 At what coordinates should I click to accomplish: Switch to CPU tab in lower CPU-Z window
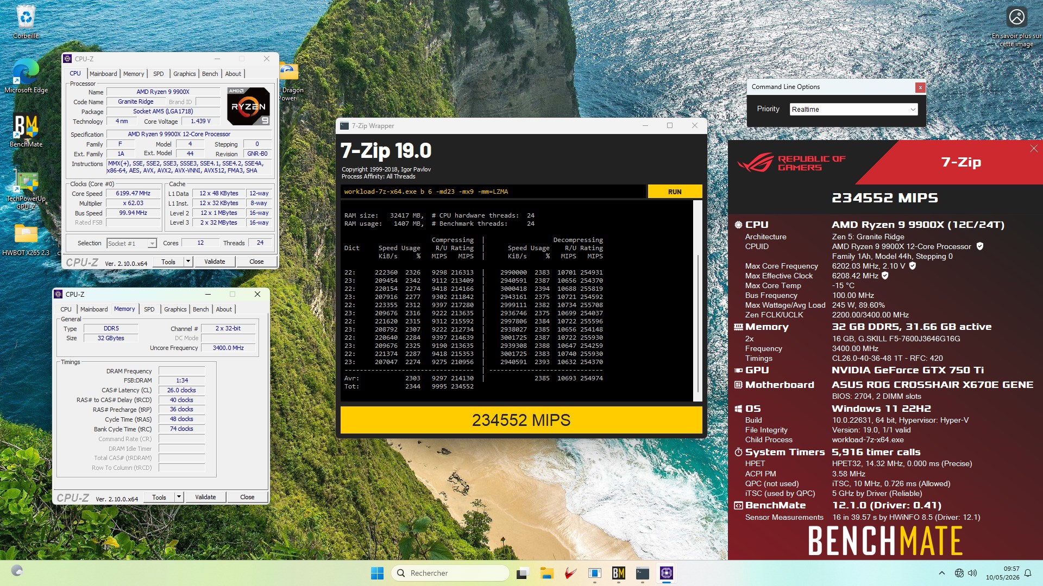[66, 309]
